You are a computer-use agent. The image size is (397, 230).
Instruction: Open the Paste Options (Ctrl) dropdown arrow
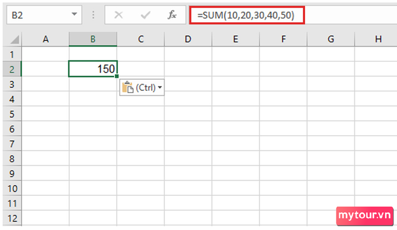[x=160, y=87]
